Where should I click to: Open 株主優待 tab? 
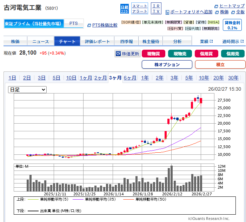[151, 41]
